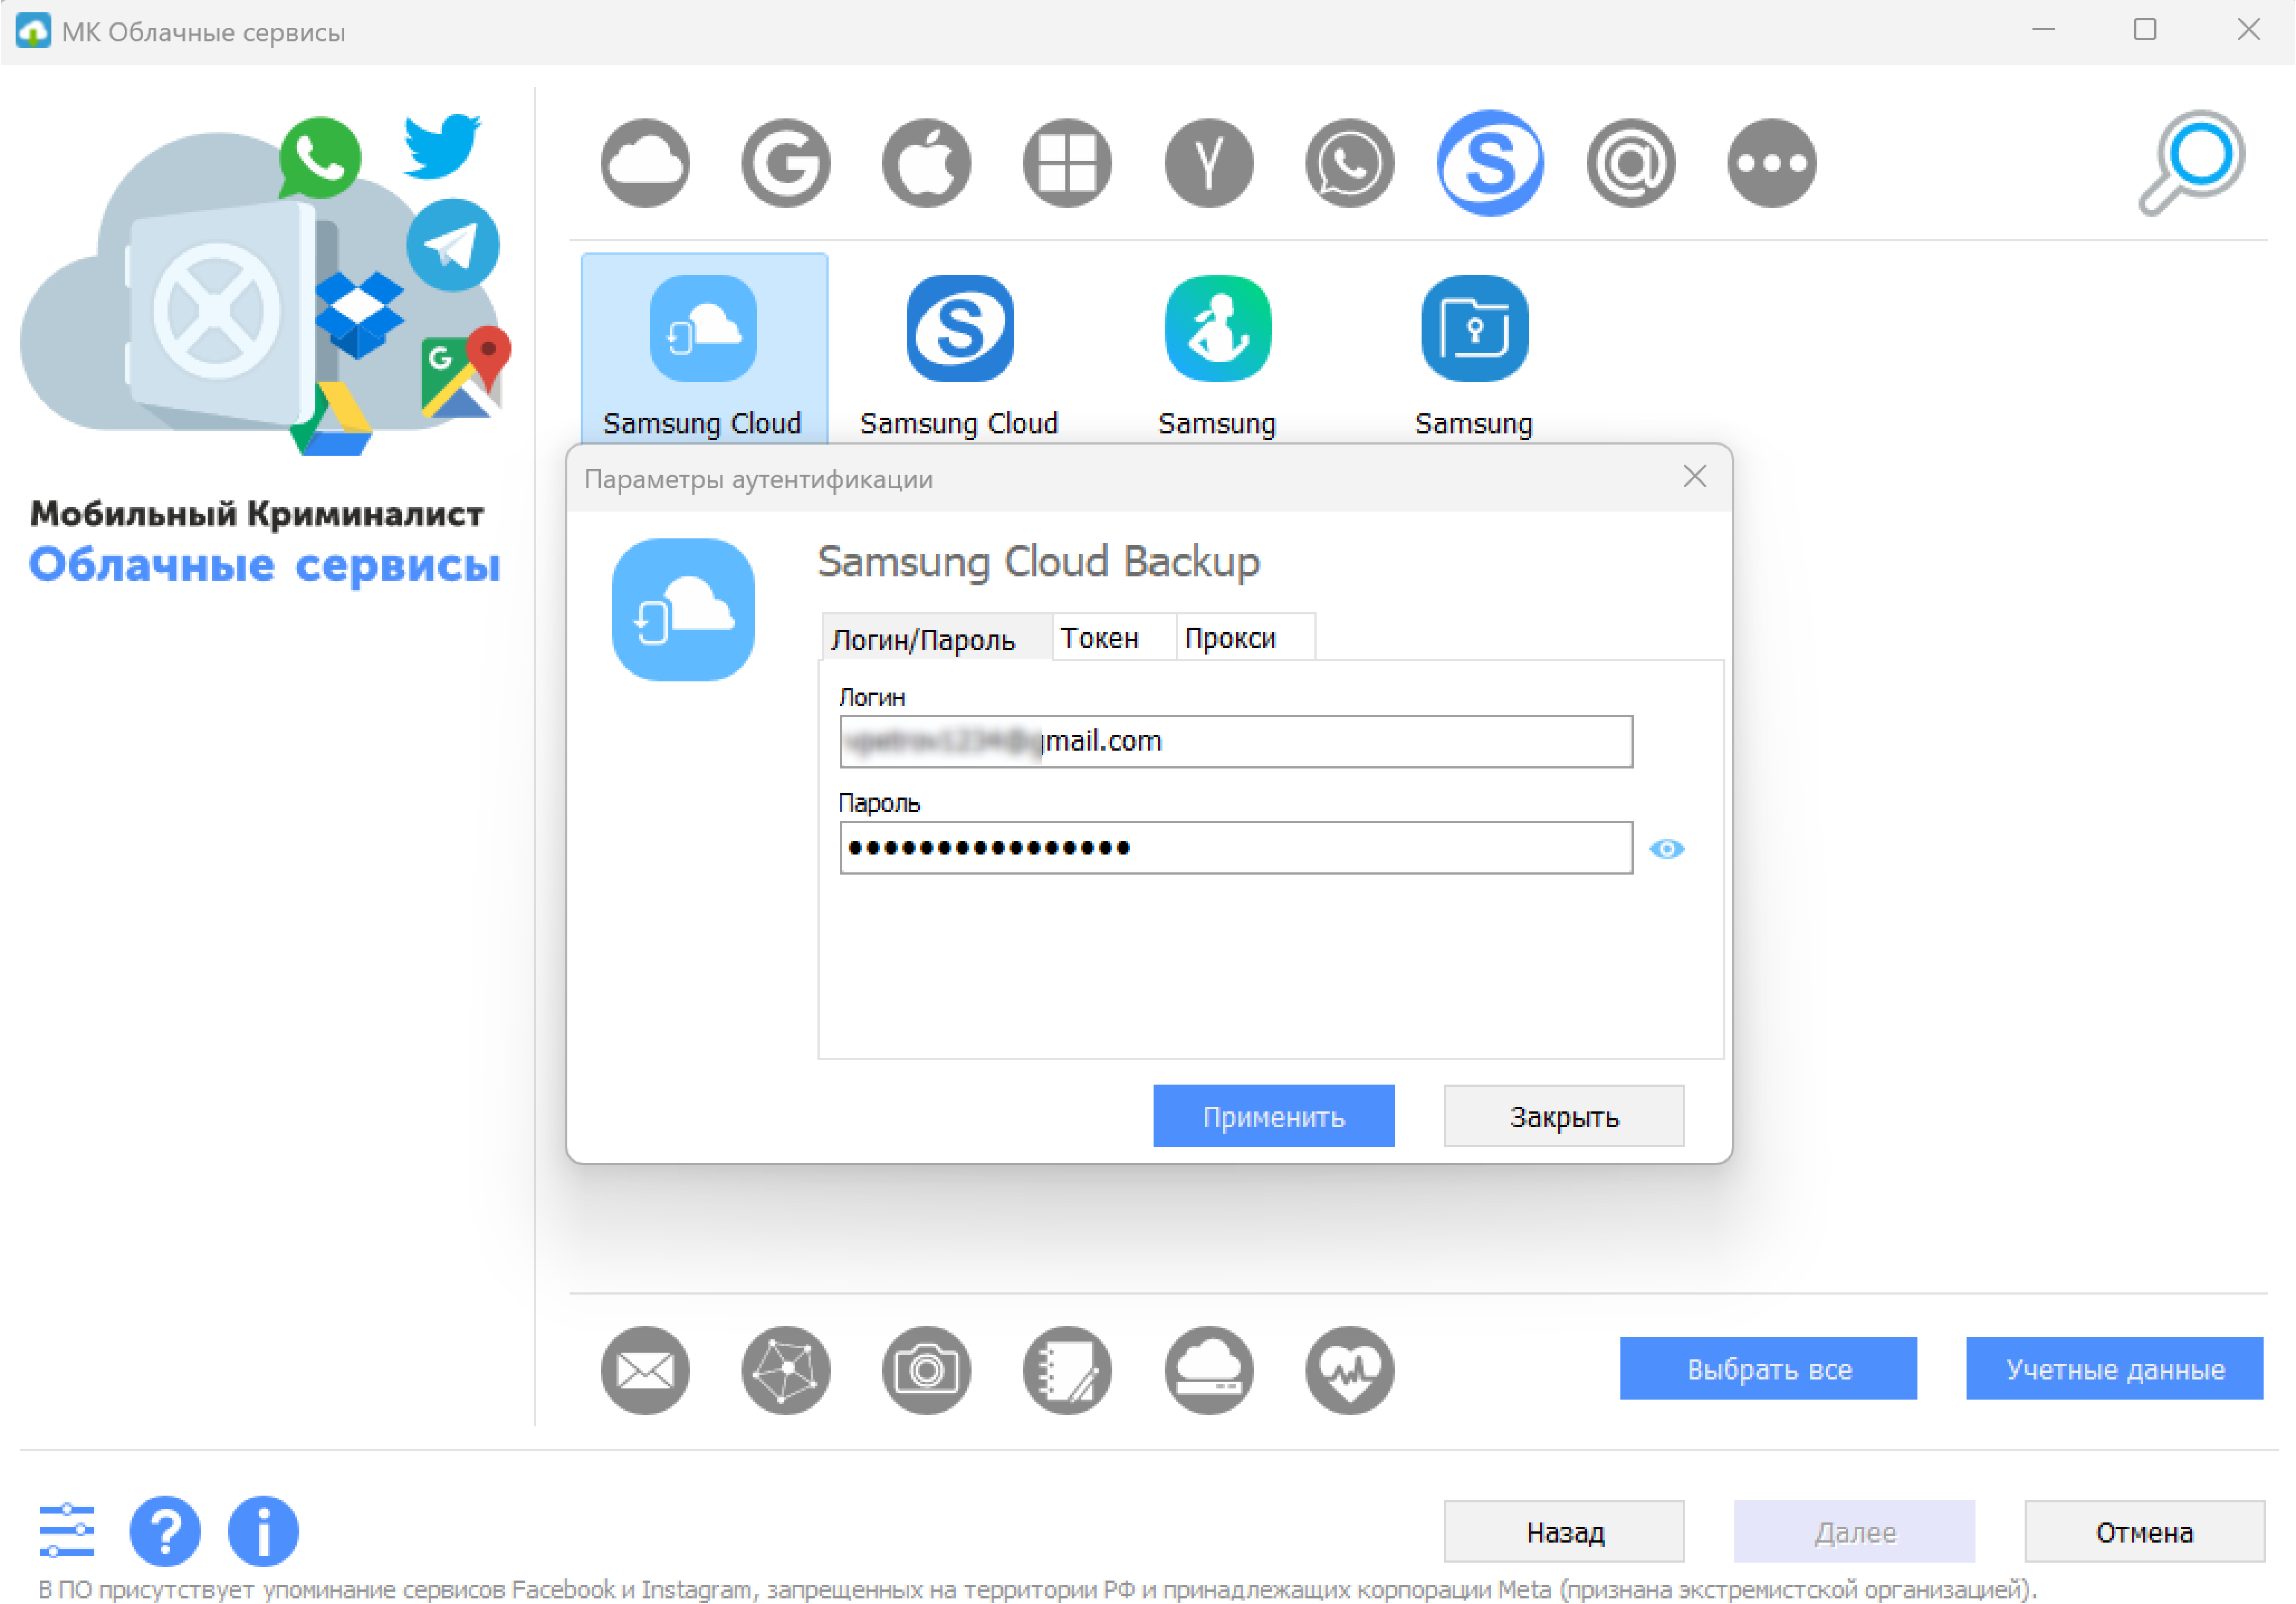Open the Yandex services category
The width and height of the screenshot is (2296, 1604).
pyautogui.click(x=1209, y=163)
